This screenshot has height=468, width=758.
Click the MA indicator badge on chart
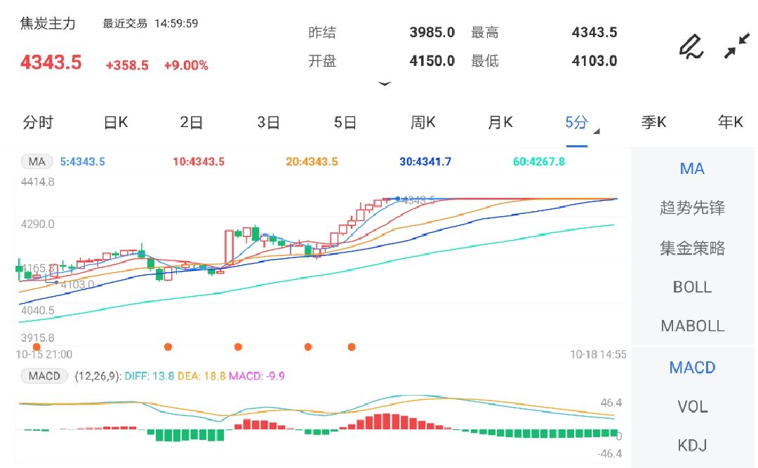click(x=36, y=161)
